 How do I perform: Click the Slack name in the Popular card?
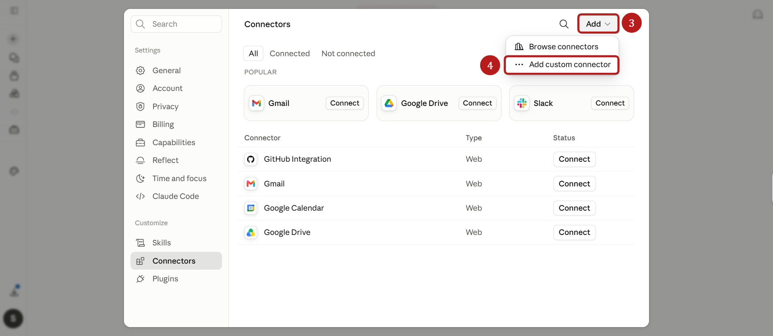click(543, 103)
